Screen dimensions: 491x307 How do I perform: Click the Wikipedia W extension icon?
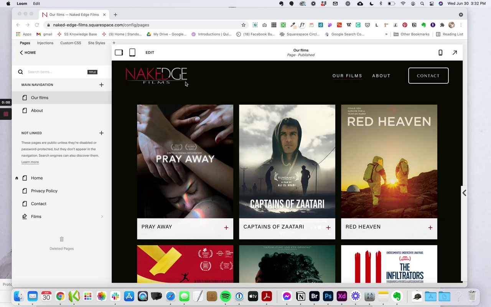click(x=349, y=25)
